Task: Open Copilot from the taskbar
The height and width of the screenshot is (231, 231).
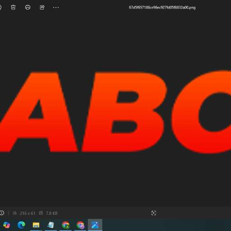Action: pos(7,225)
